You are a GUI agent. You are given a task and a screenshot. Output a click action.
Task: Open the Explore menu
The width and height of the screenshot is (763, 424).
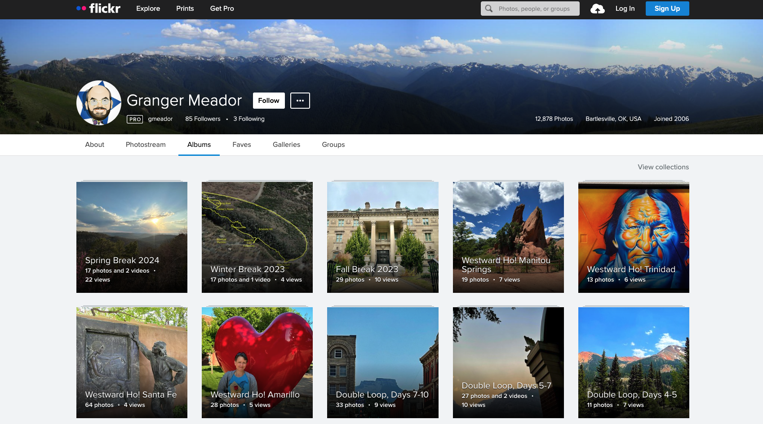click(148, 9)
